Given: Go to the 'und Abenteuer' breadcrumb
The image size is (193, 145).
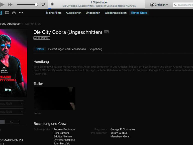Looking at the screenshot, I should point(10,24).
